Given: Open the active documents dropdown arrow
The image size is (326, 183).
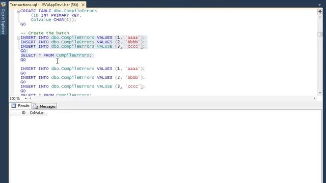Looking at the screenshot, I should pyautogui.click(x=319, y=5).
